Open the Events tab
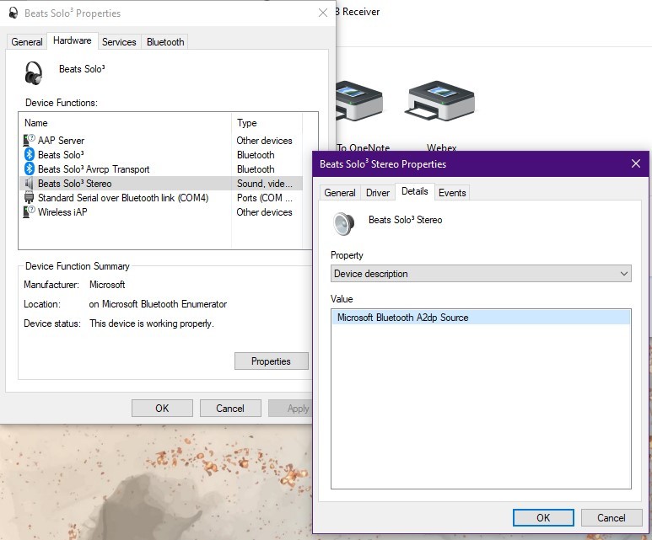 click(452, 193)
